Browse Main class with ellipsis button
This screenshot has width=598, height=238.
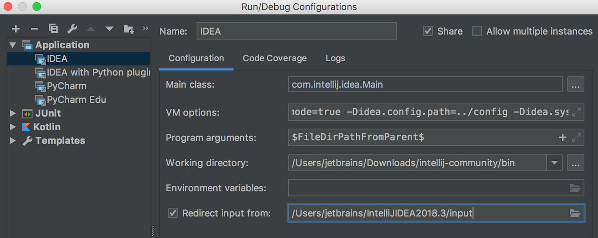575,84
